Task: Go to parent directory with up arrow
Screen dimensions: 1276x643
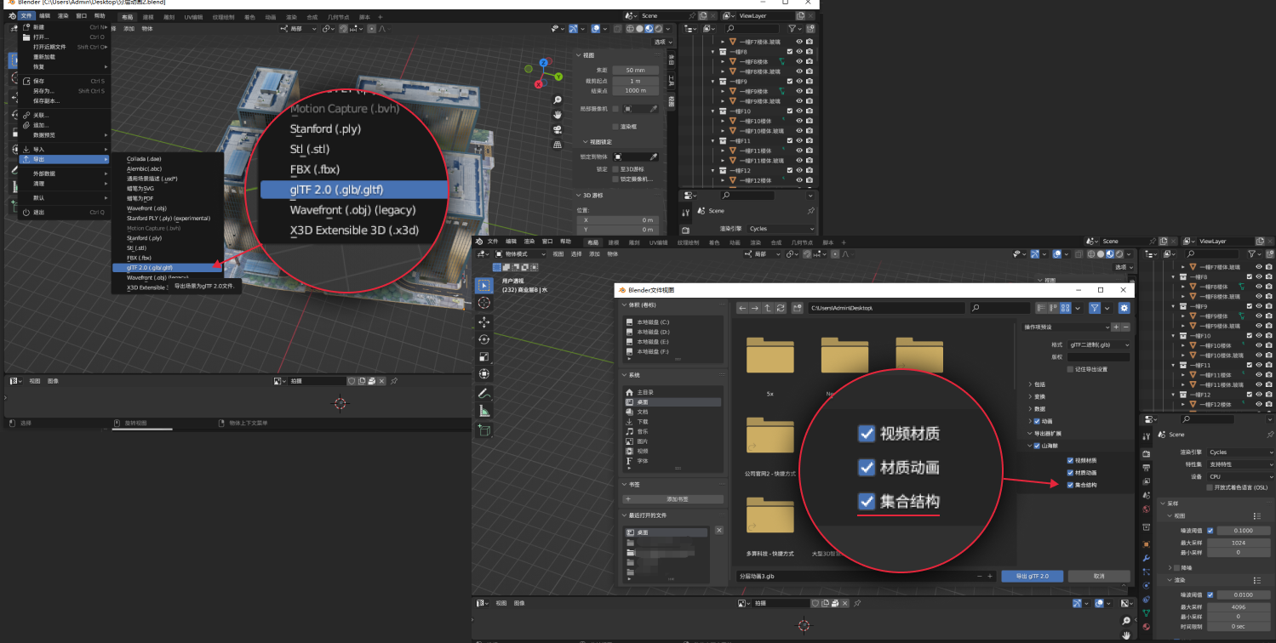Action: point(768,308)
